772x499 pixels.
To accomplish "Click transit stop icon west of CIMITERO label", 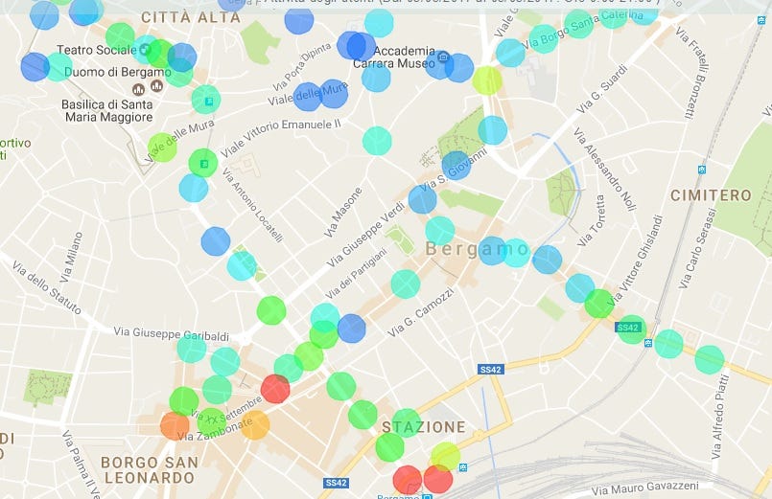I will [702, 170].
